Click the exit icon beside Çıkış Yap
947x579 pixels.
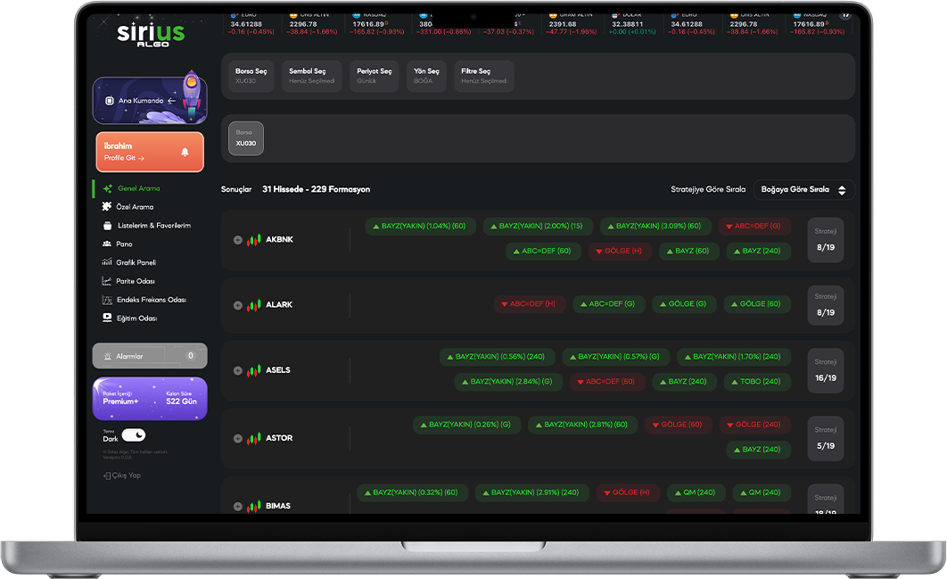[x=107, y=476]
